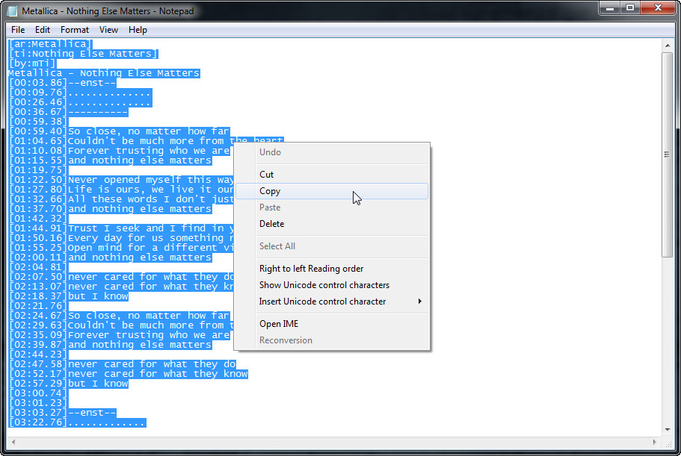
Task: Click the Notepad icon in title bar
Action: 12,11
